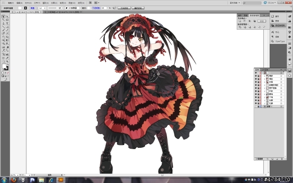
Task: Toggle the top layer's eye icon
Action: (x=256, y=73)
